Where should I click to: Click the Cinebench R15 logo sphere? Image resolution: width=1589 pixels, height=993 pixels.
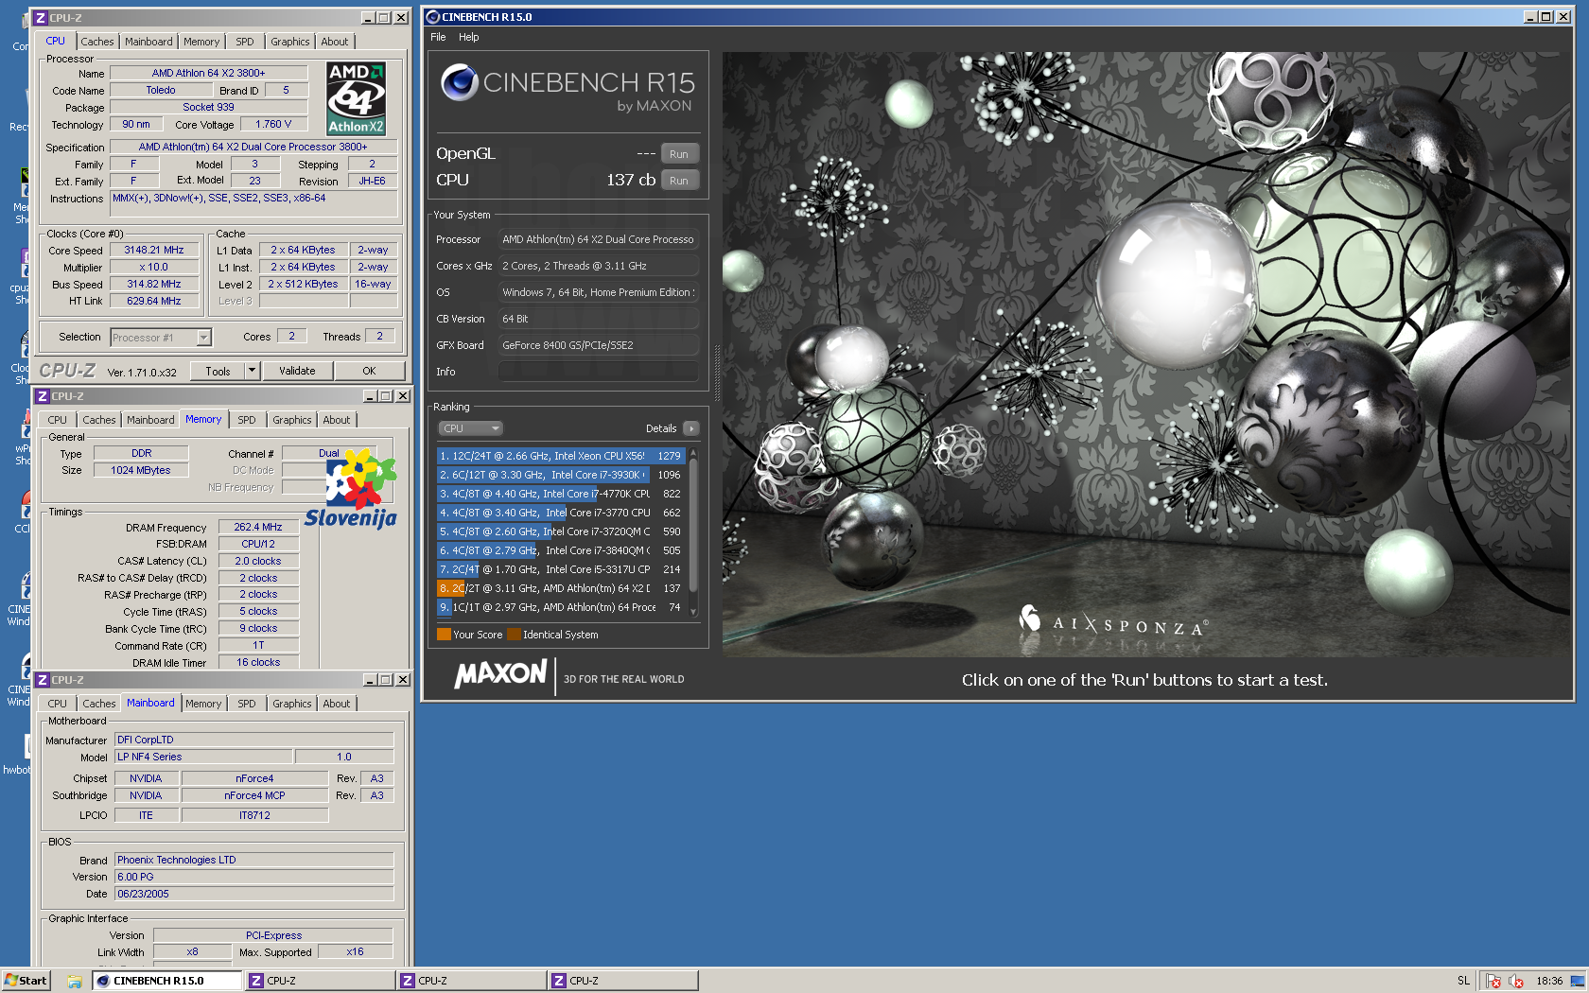coord(459,82)
